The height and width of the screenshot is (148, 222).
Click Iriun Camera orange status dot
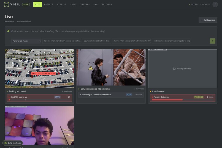click(150, 91)
